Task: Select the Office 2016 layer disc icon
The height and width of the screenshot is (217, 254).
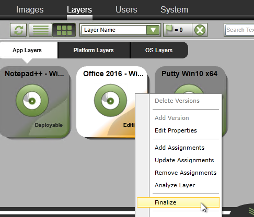Action: pos(110,101)
